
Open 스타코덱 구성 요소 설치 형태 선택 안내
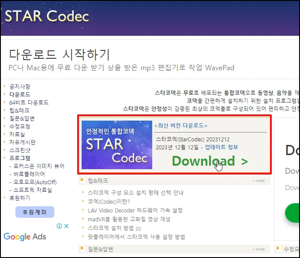[x=135, y=193]
